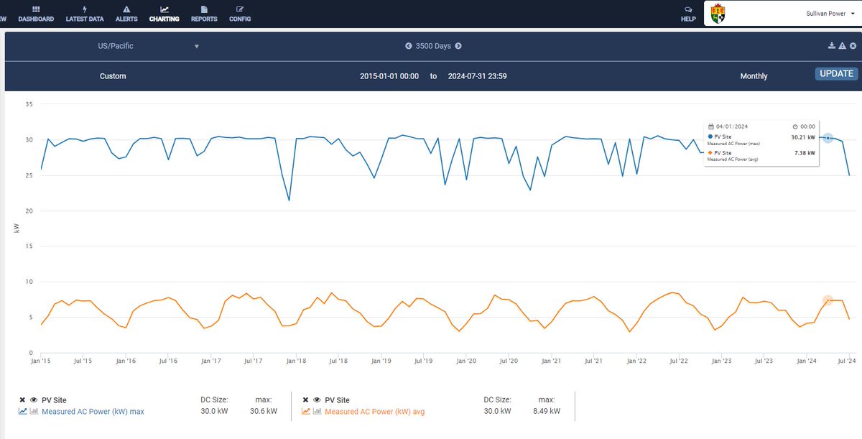Switch max series to line chart

click(x=23, y=412)
